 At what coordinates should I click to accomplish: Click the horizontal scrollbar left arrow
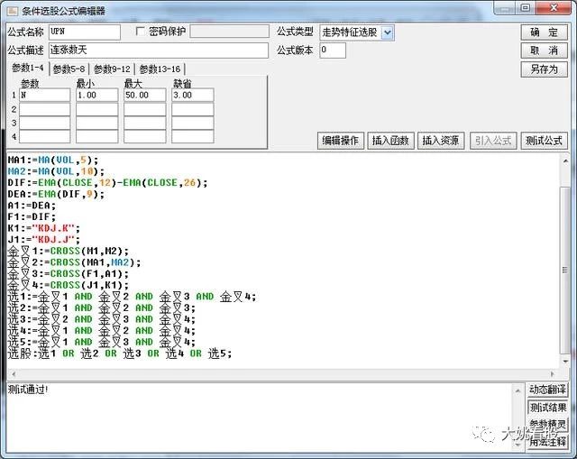pyautogui.click(x=14, y=374)
